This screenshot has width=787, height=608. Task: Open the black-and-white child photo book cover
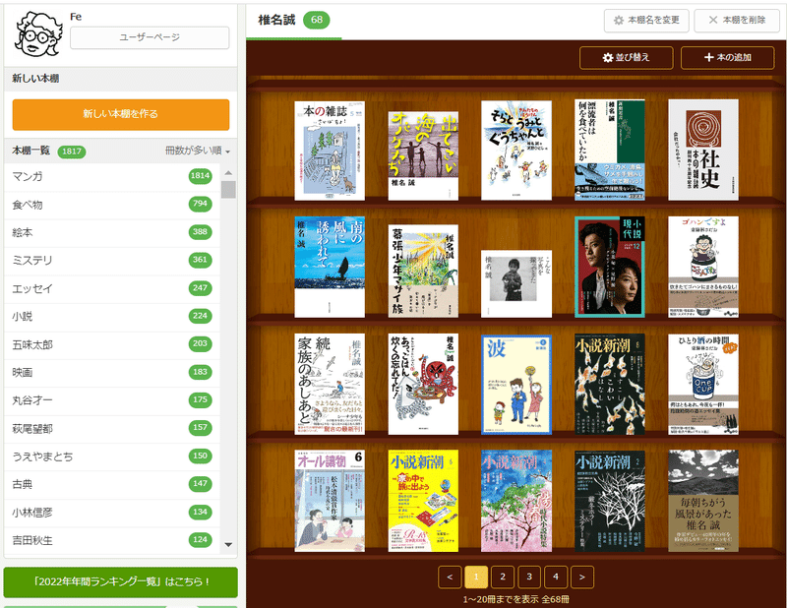[516, 284]
